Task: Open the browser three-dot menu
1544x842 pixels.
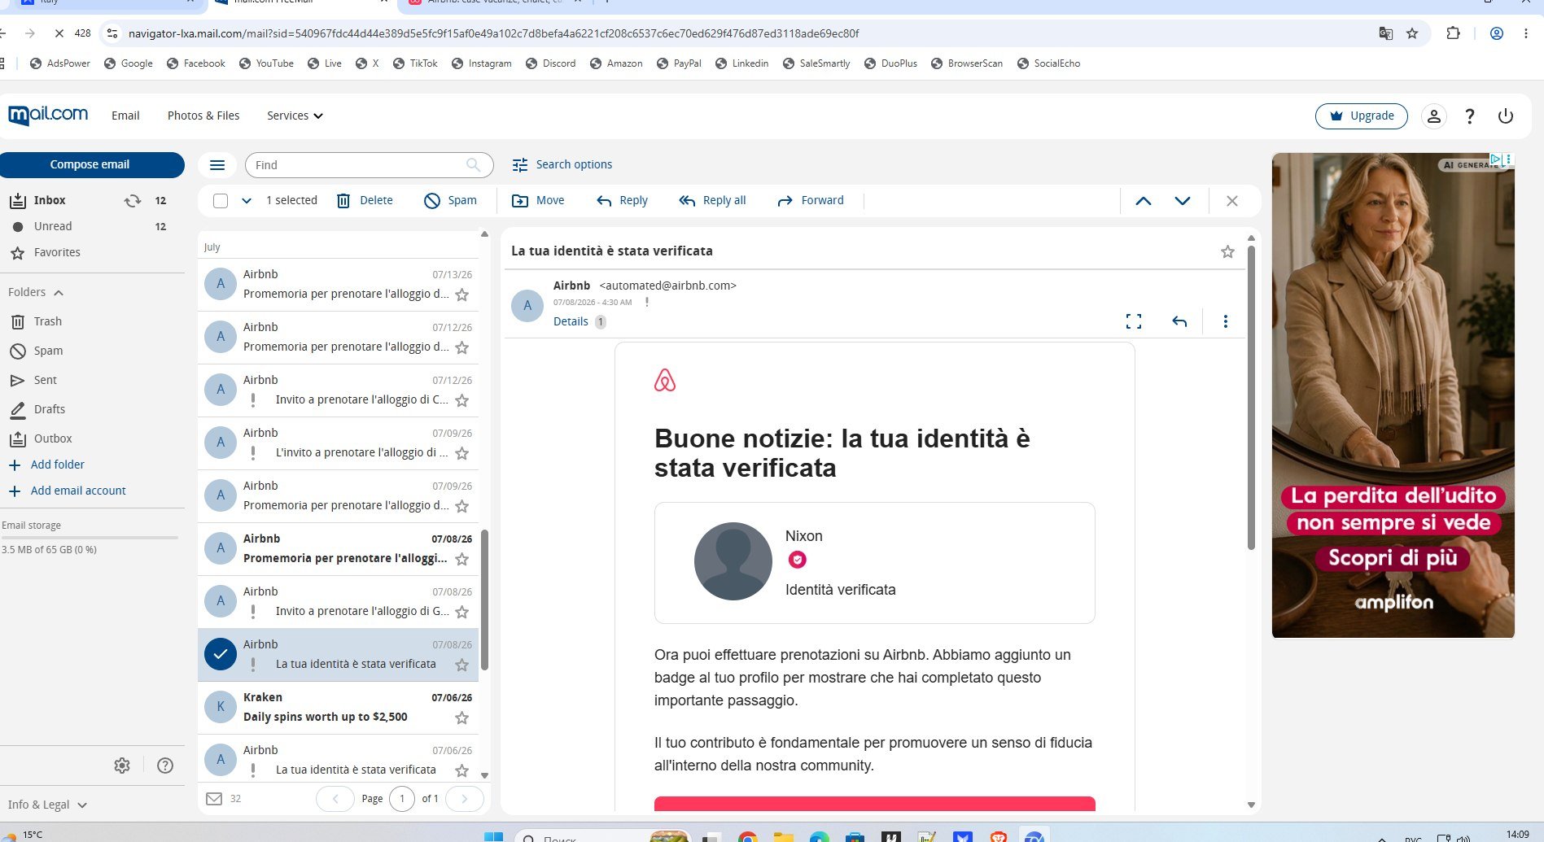Action: (1526, 33)
